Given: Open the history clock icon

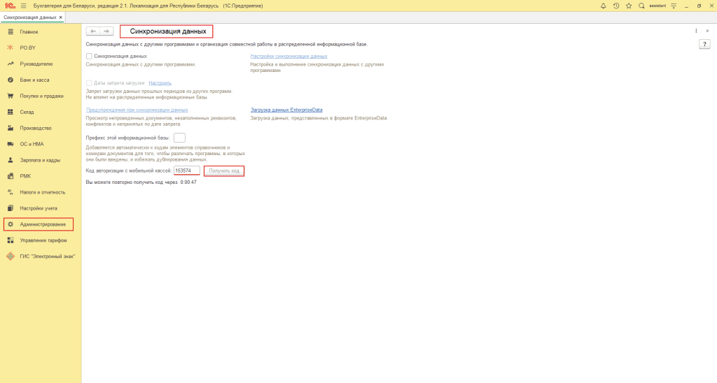Looking at the screenshot, I should tap(616, 6).
